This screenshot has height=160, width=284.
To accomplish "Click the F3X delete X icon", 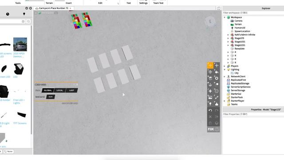I will click(x=210, y=116).
